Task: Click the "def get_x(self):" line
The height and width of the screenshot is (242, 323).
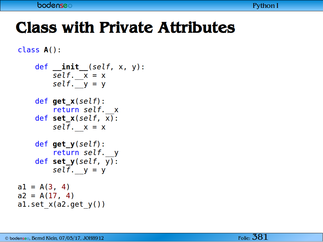Action: pyautogui.click(x=70, y=101)
